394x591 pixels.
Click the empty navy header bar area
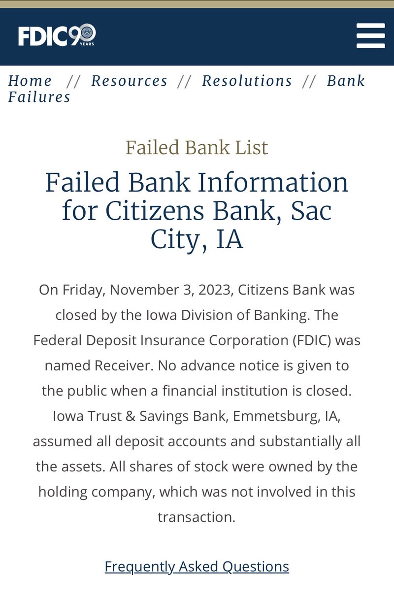[222, 36]
